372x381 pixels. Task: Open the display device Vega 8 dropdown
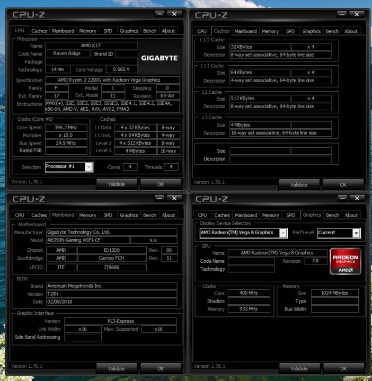click(x=243, y=233)
